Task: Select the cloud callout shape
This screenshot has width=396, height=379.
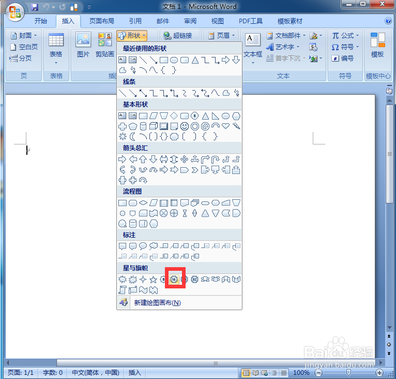Action: [154, 246]
